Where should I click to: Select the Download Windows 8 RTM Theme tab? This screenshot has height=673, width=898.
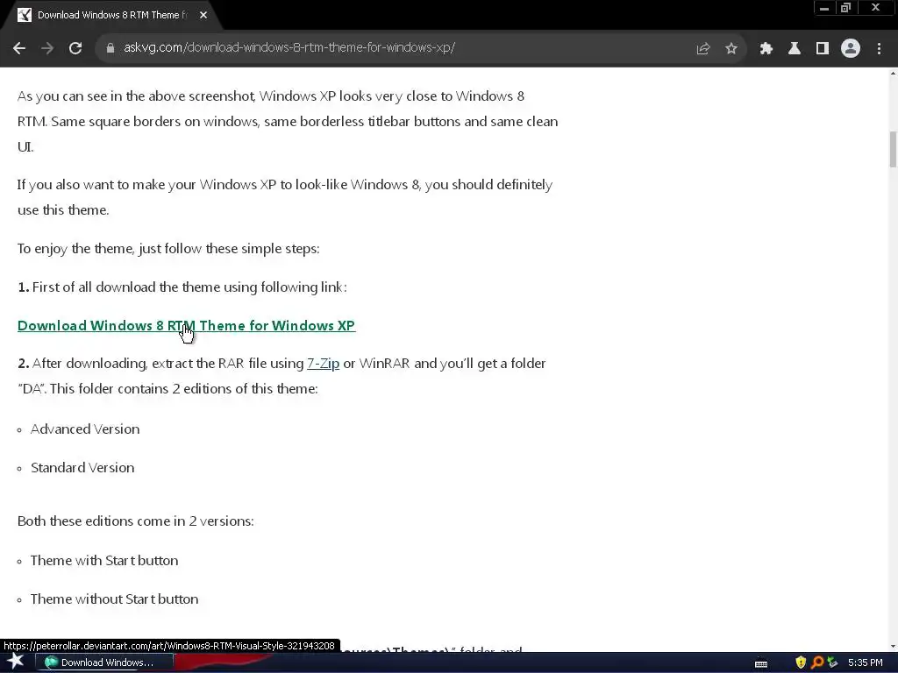(x=110, y=15)
